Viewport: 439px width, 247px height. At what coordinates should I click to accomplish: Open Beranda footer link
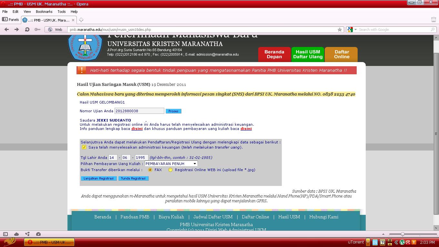[103, 217]
